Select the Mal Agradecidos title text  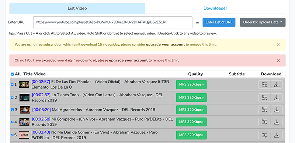tap(104, 110)
